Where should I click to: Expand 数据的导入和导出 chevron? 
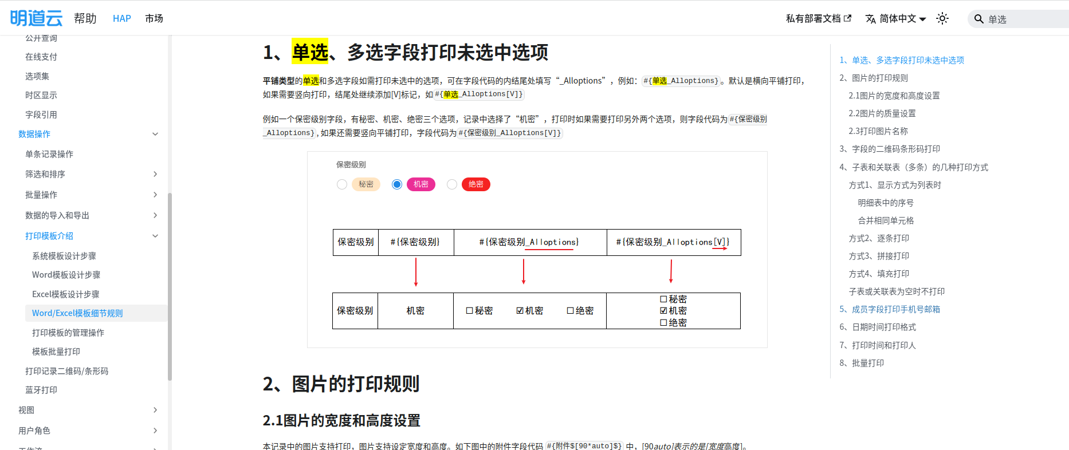coord(155,215)
